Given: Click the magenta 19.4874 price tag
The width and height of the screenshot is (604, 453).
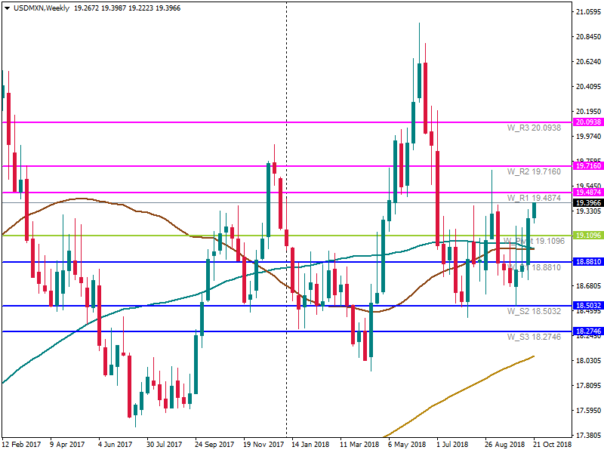Looking at the screenshot, I should tap(587, 193).
